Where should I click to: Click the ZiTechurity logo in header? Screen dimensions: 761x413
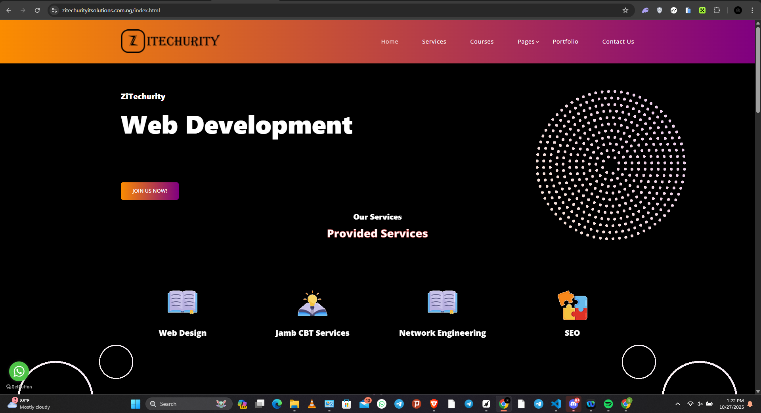170,41
